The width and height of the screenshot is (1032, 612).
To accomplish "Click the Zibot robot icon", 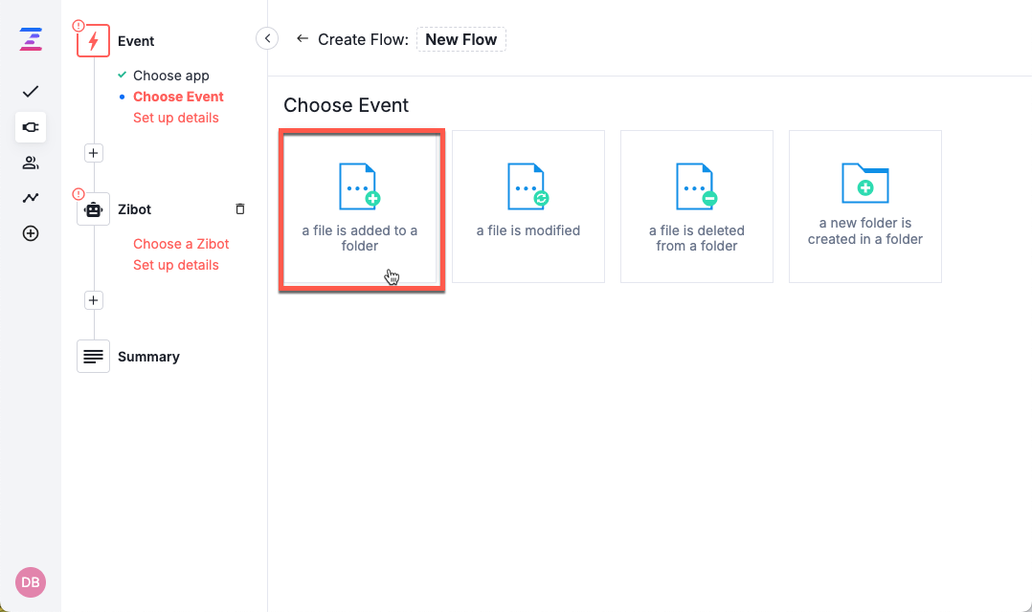I will tap(93, 209).
